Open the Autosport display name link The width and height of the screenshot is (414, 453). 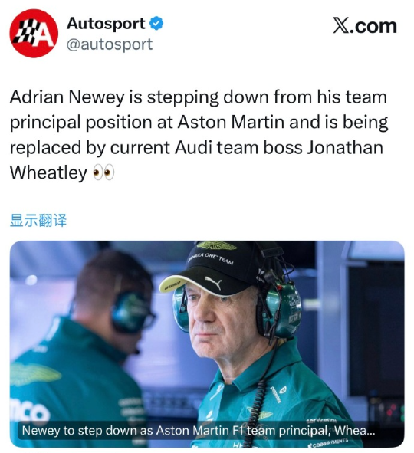point(106,24)
